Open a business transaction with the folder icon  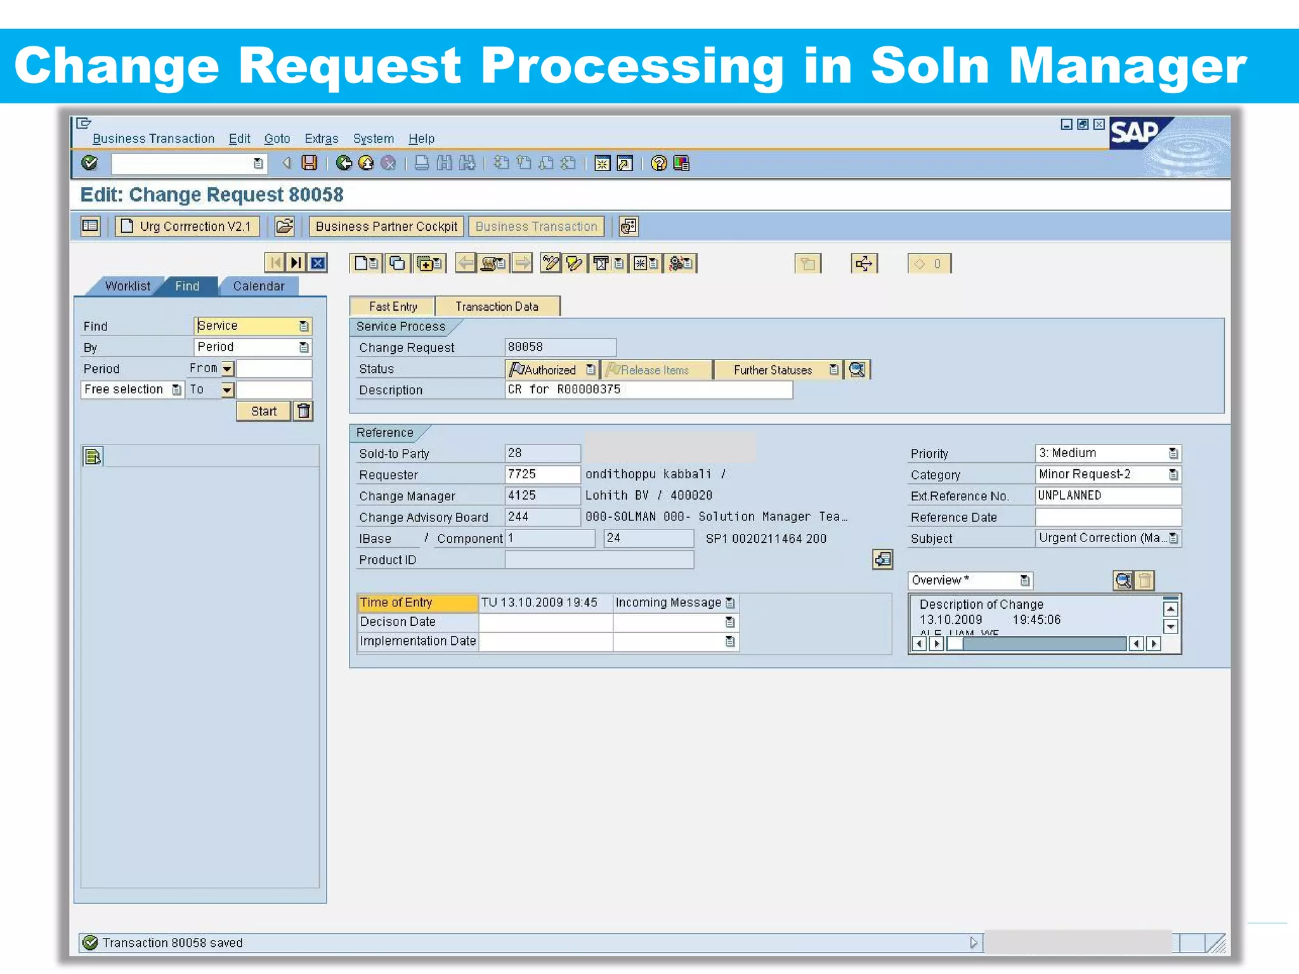(x=285, y=226)
